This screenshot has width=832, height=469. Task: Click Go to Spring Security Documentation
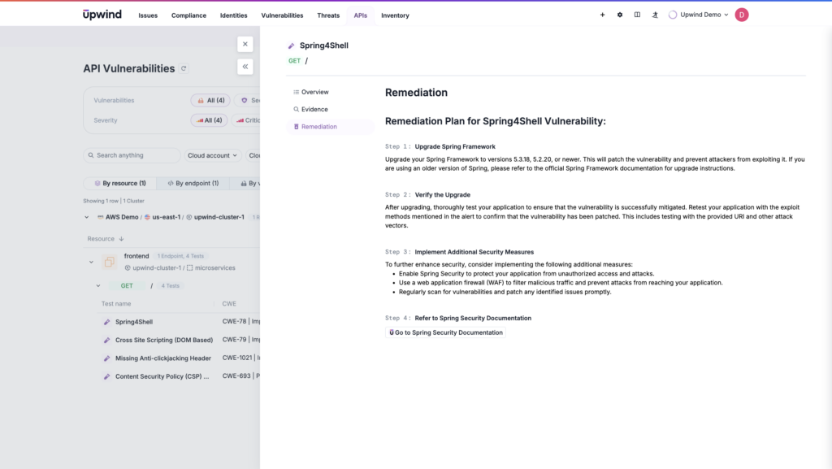coord(446,332)
